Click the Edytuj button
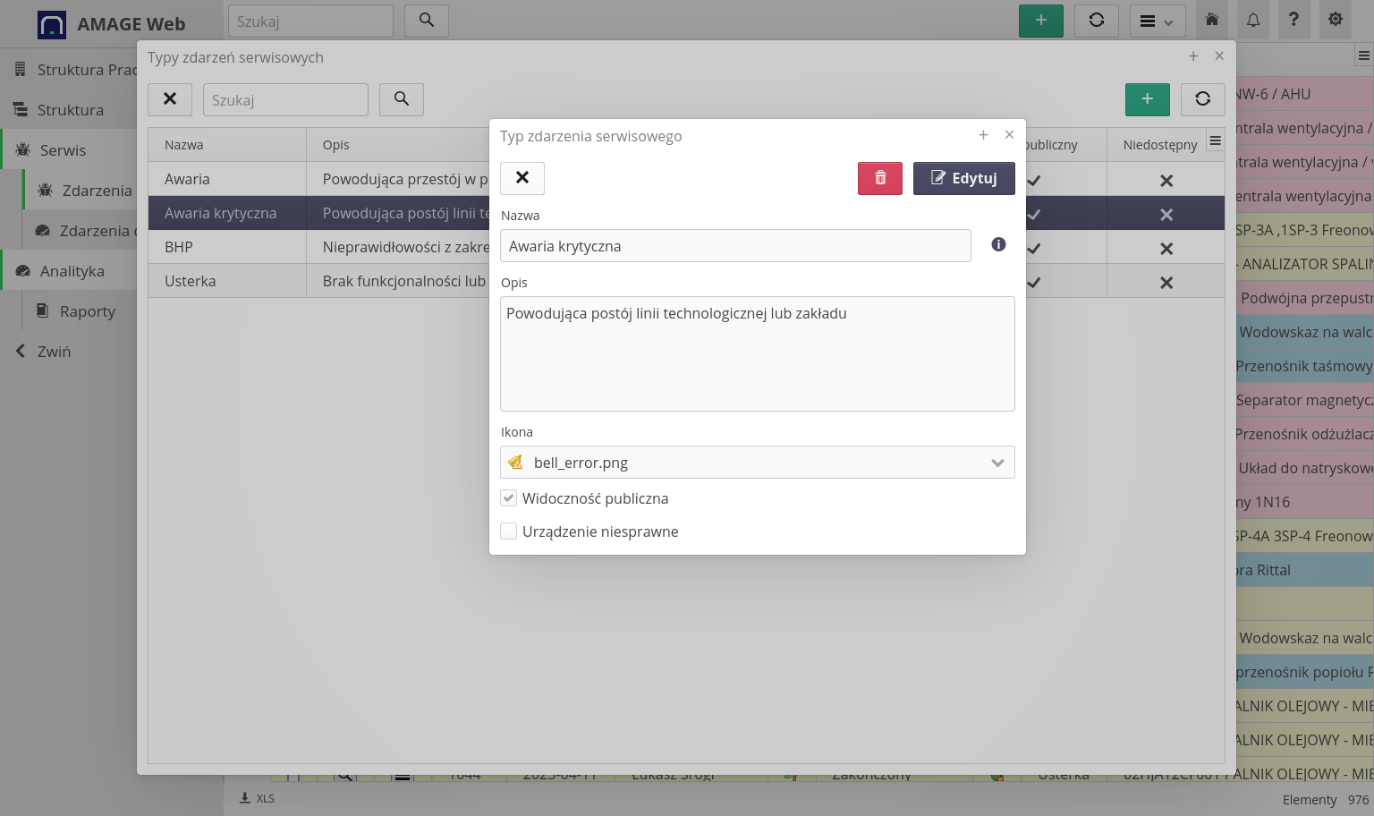This screenshot has height=816, width=1374. 964,178
